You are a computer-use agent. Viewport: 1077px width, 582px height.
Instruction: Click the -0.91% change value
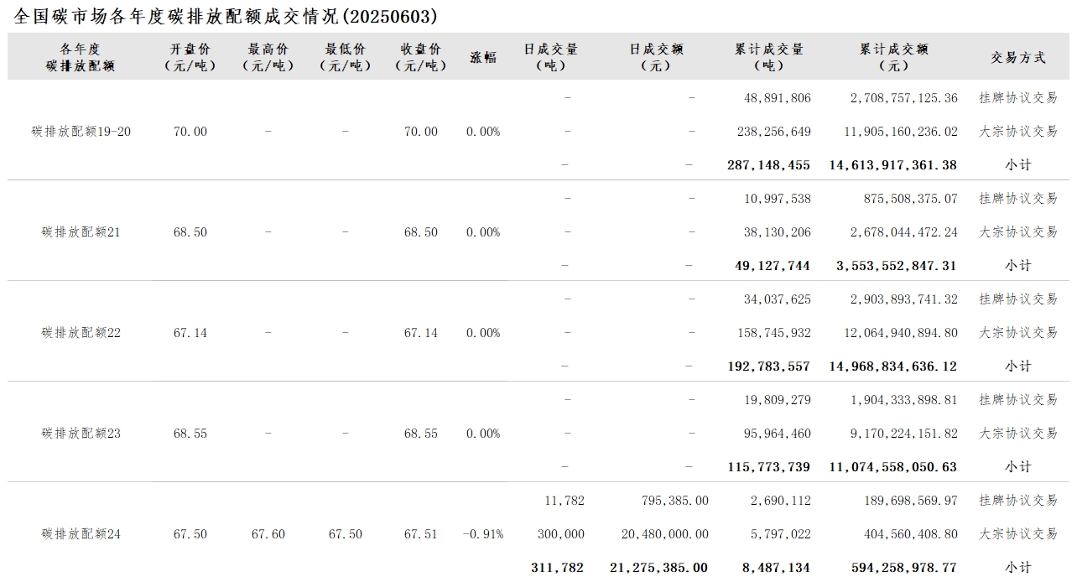[x=483, y=534]
